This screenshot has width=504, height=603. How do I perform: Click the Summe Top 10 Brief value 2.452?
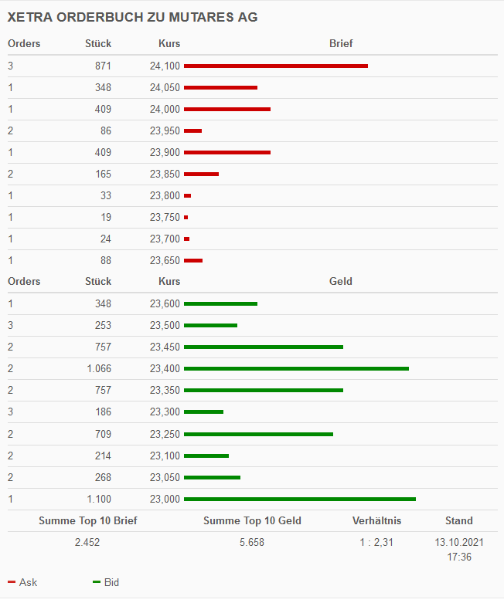pos(87,543)
